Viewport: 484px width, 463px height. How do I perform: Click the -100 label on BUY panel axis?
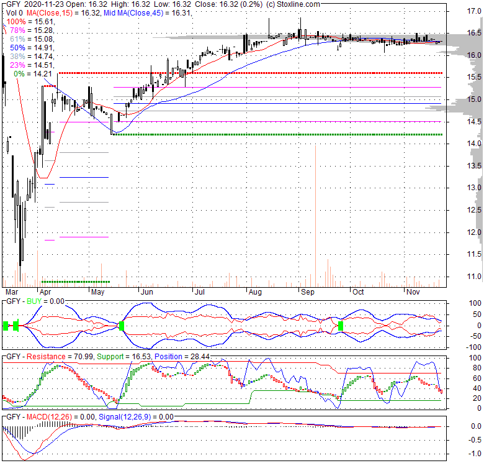coord(475,347)
